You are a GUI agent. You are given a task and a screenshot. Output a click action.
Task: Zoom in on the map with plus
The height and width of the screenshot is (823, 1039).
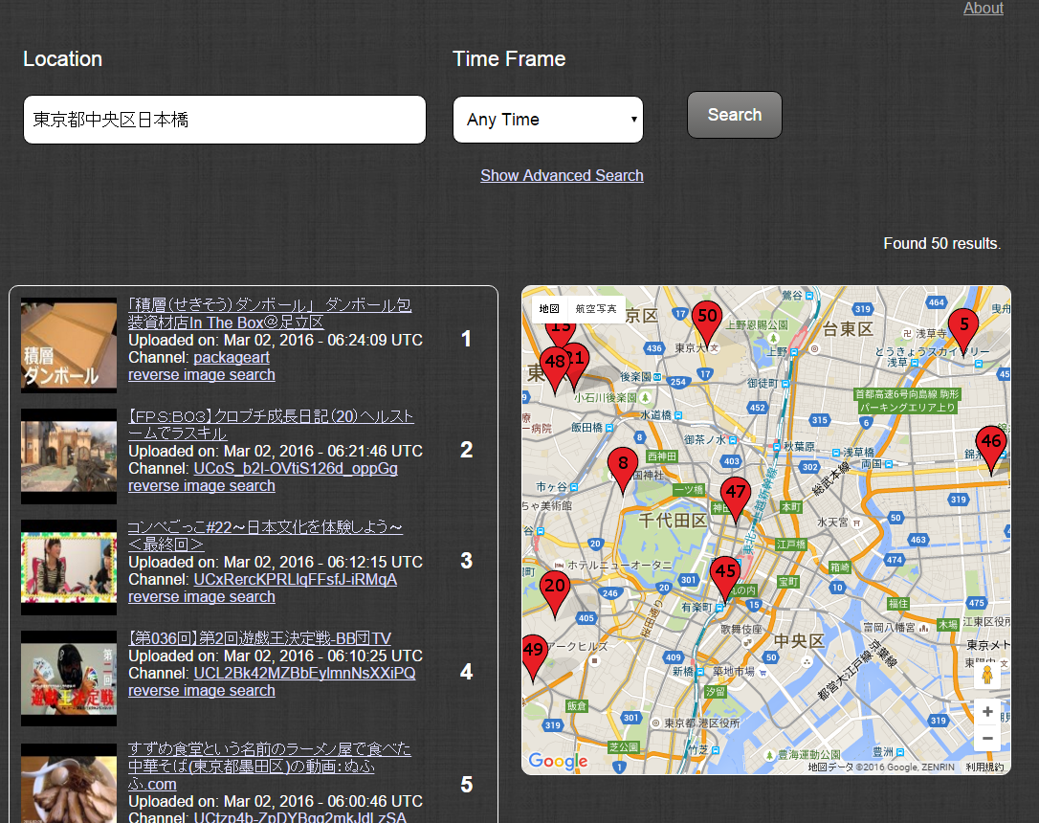click(987, 712)
